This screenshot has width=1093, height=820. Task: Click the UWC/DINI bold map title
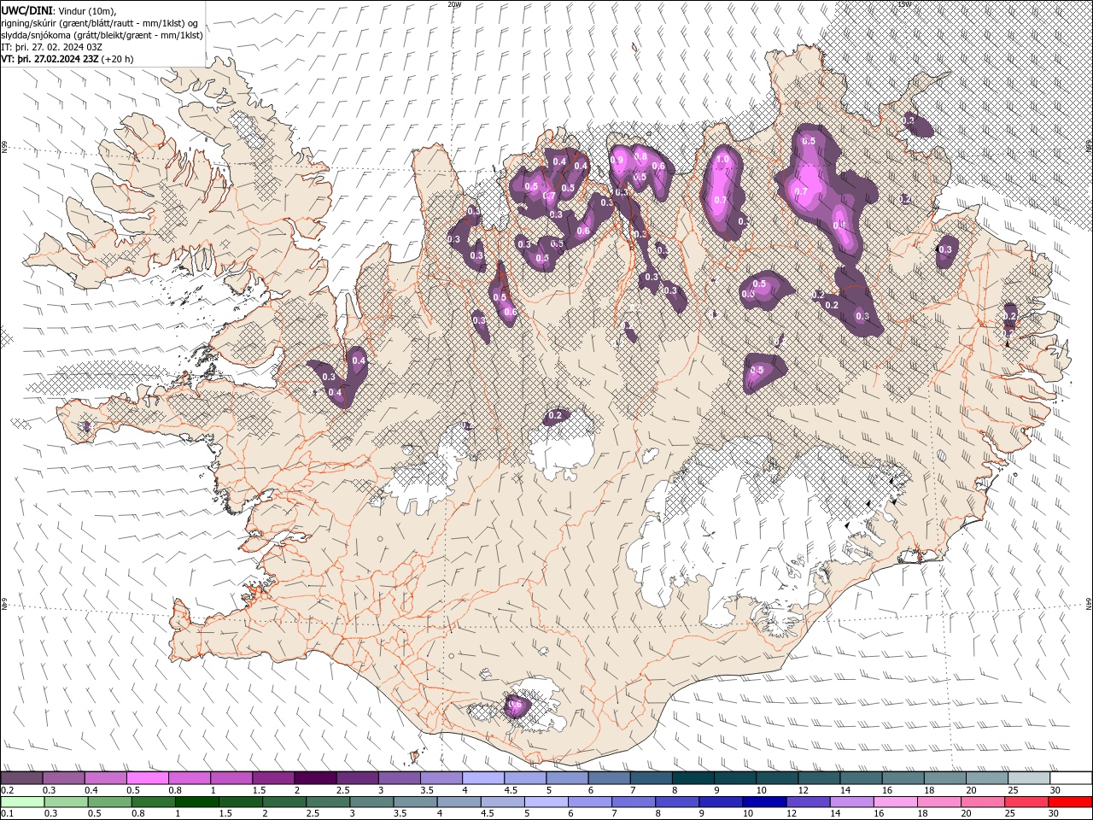(x=28, y=10)
